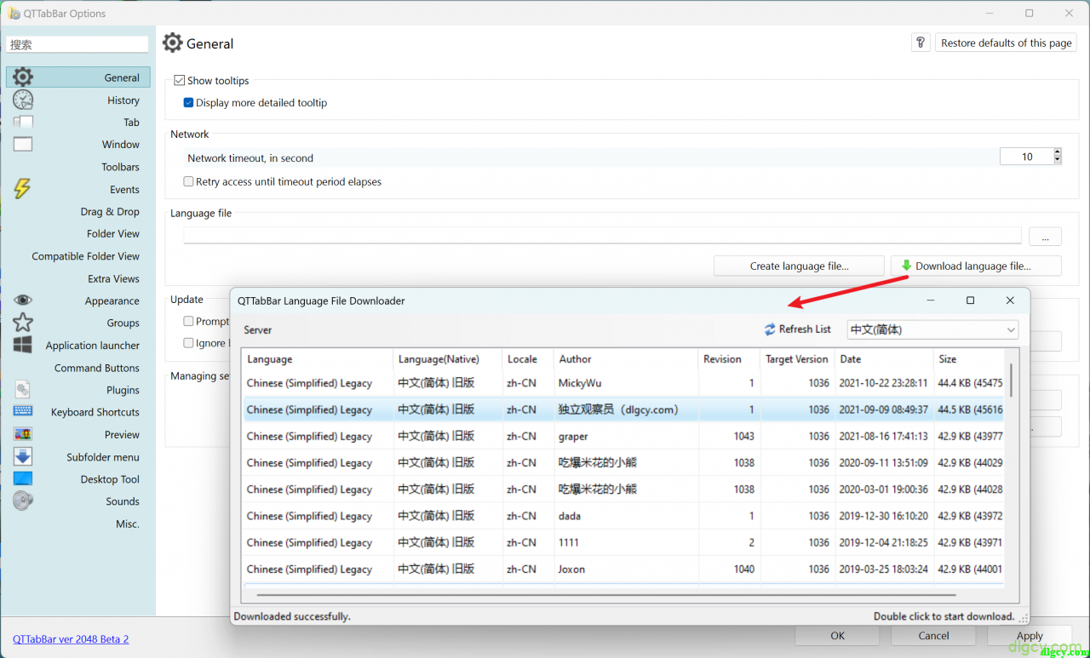This screenshot has height=658, width=1090.
Task: Click the Refresh List button
Action: click(x=797, y=329)
